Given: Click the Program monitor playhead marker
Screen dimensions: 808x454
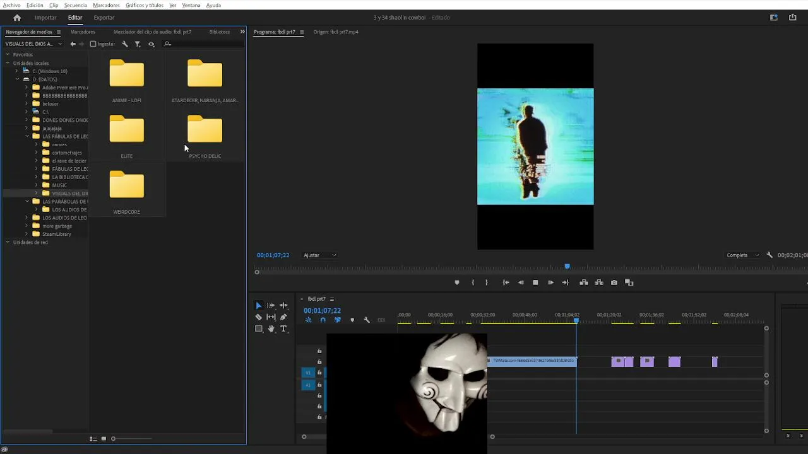Looking at the screenshot, I should [567, 267].
